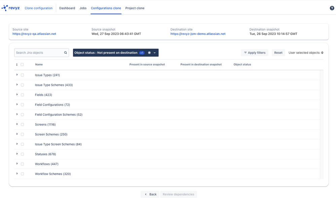Select the 'Screens (1116)' label
This screenshot has width=336, height=198.
coord(45,124)
